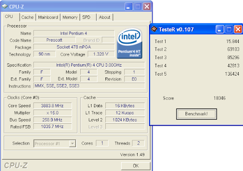243x171 pixels.
Task: Click the Revision value E0
Action: [135, 79]
